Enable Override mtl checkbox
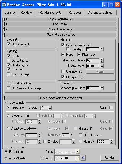122x164 pixels. 63,71
